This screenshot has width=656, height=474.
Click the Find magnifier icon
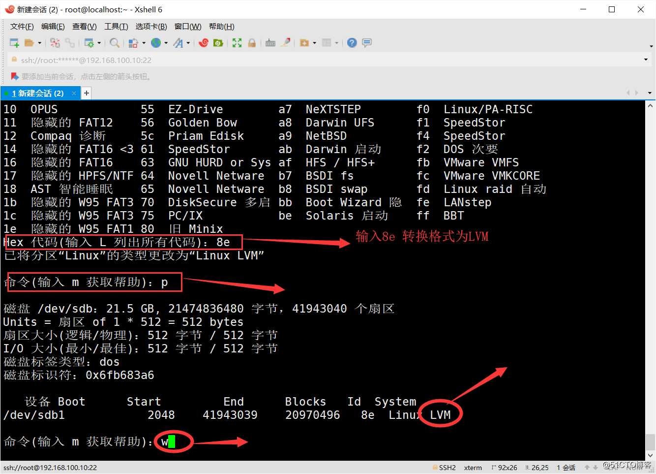coord(115,43)
